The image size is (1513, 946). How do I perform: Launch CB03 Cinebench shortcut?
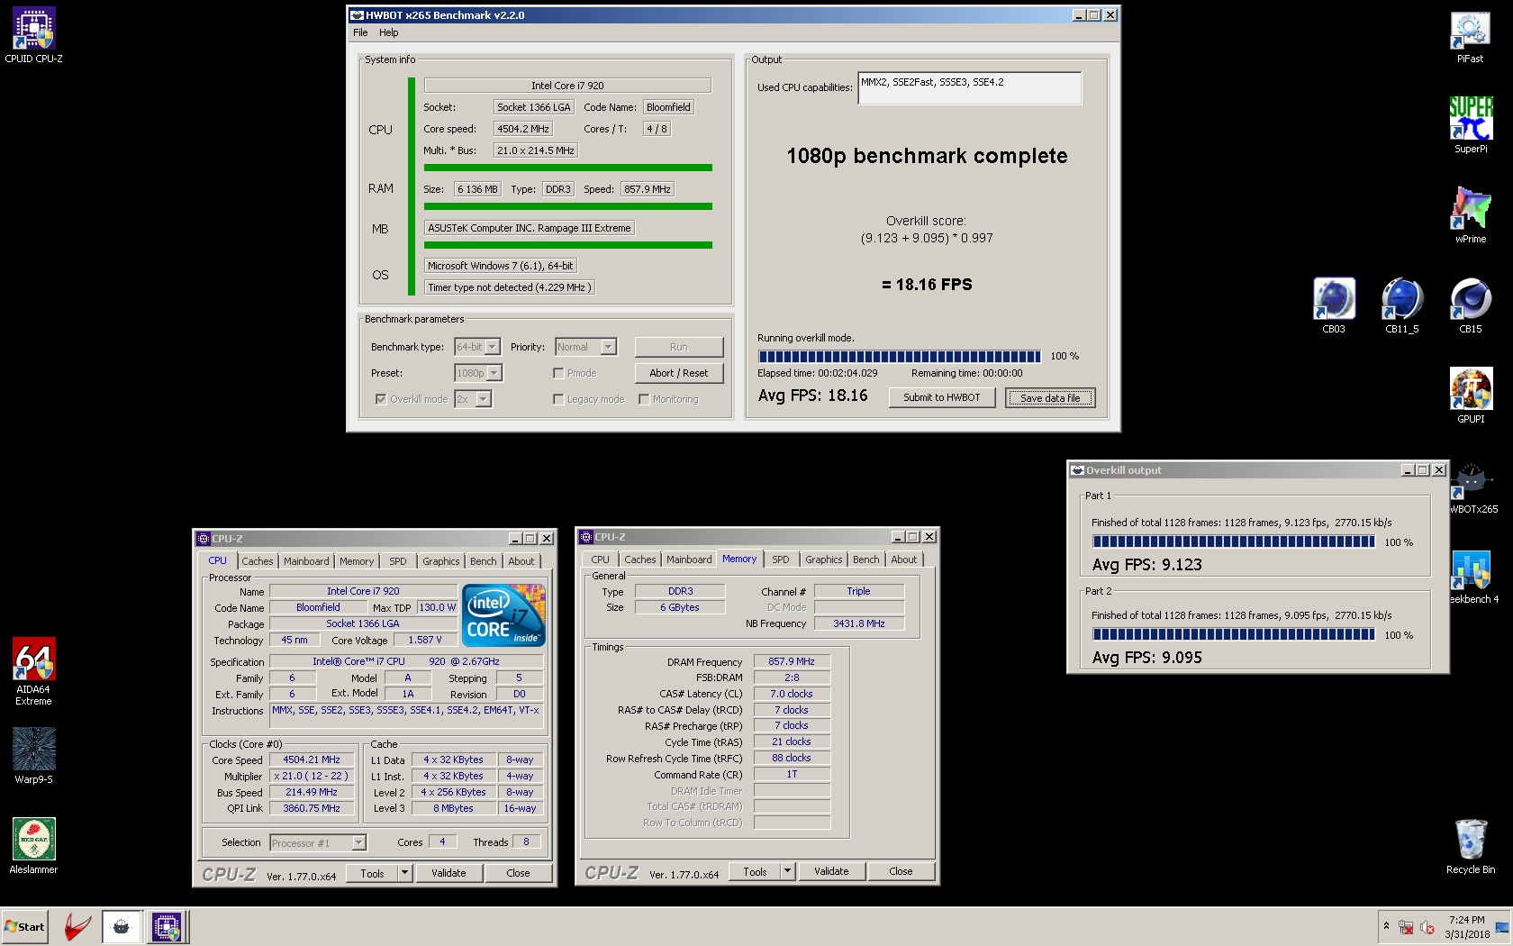tap(1334, 305)
